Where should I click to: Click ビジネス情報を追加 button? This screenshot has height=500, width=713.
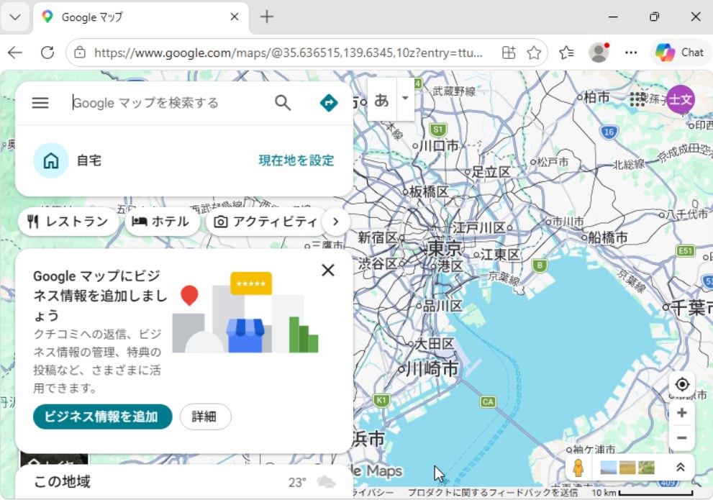tap(102, 417)
